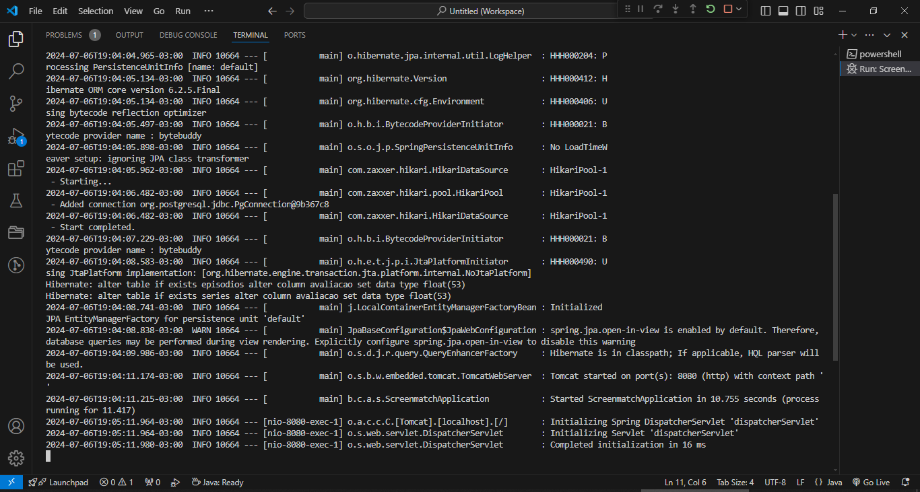The width and height of the screenshot is (920, 492).
Task: Select the powershell terminal
Action: (880, 54)
